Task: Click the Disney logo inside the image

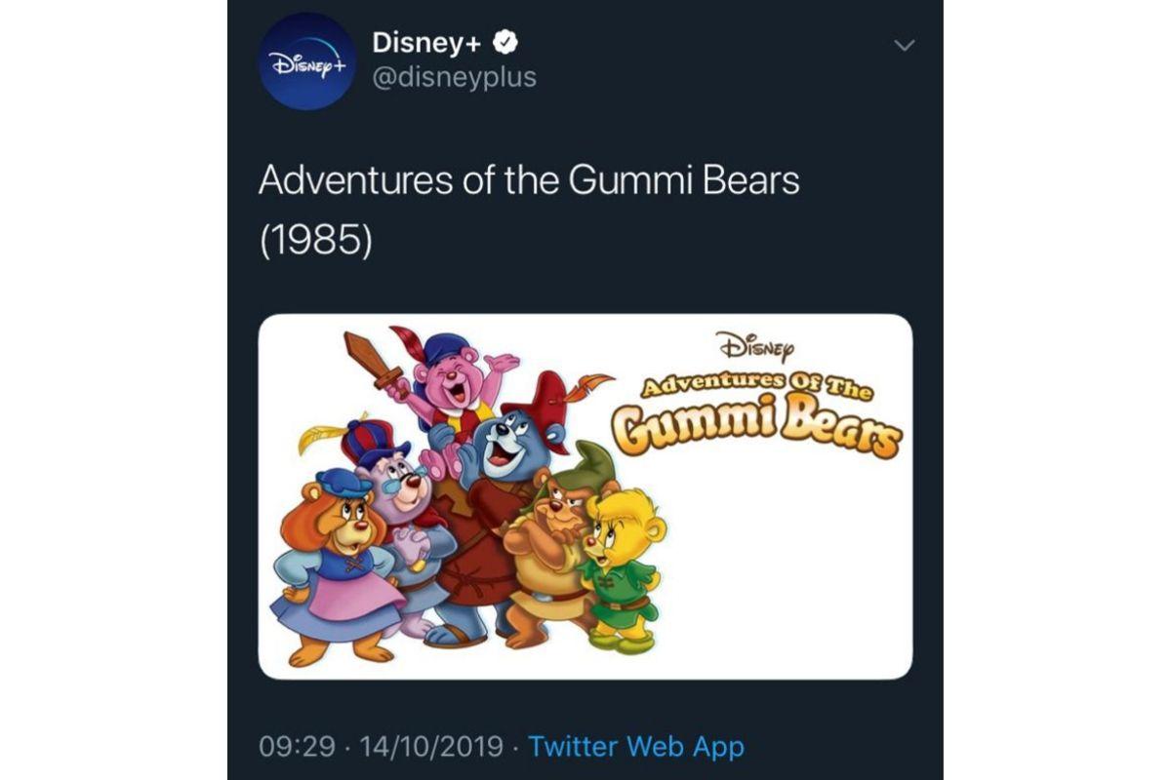Action: pyautogui.click(x=756, y=346)
